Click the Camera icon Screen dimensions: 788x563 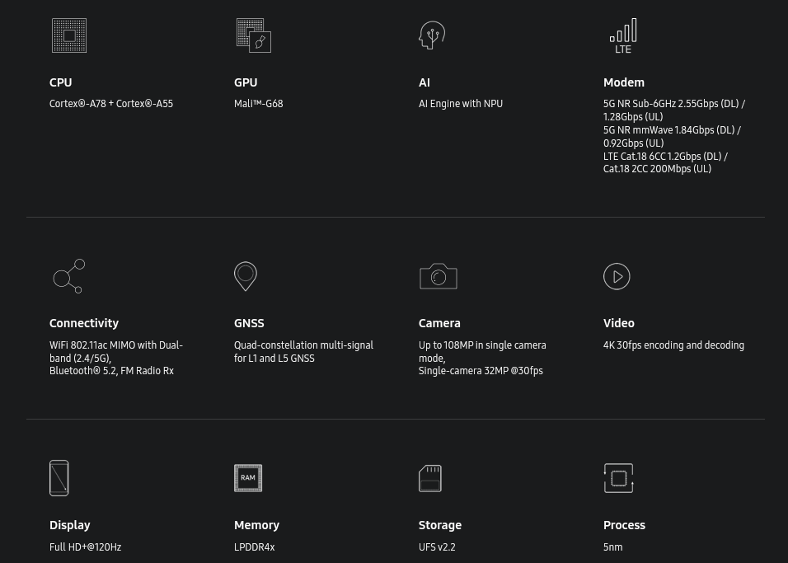[x=439, y=276]
